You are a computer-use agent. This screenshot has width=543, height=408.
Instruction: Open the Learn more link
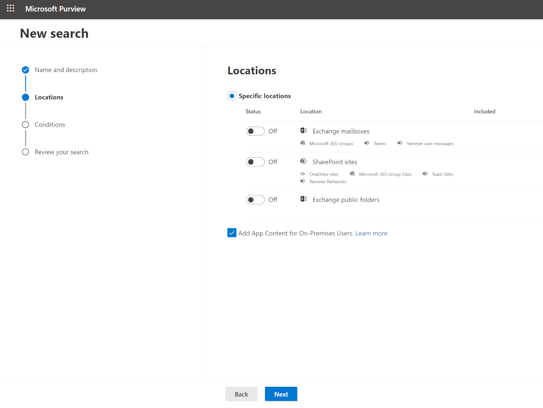(x=371, y=233)
